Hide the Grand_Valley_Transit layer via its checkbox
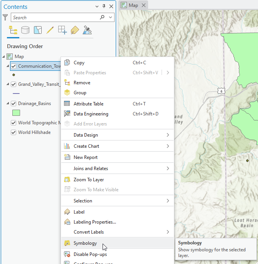This screenshot has width=258, height=264. pos(13,84)
